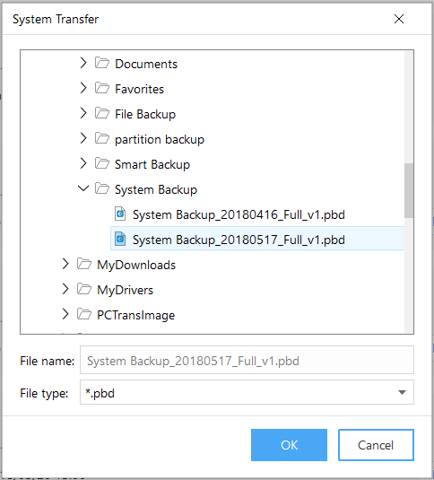Click the partition backup folder icon

click(102, 138)
